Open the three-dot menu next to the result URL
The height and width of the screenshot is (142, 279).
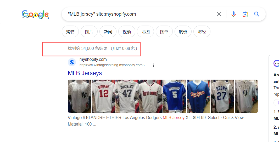pos(154,65)
